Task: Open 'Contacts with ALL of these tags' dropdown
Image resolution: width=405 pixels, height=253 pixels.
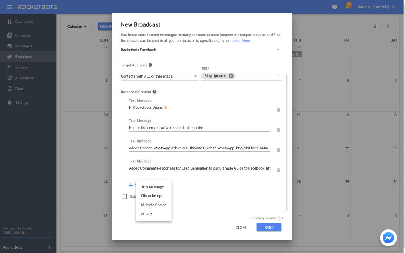Action: coord(159,76)
